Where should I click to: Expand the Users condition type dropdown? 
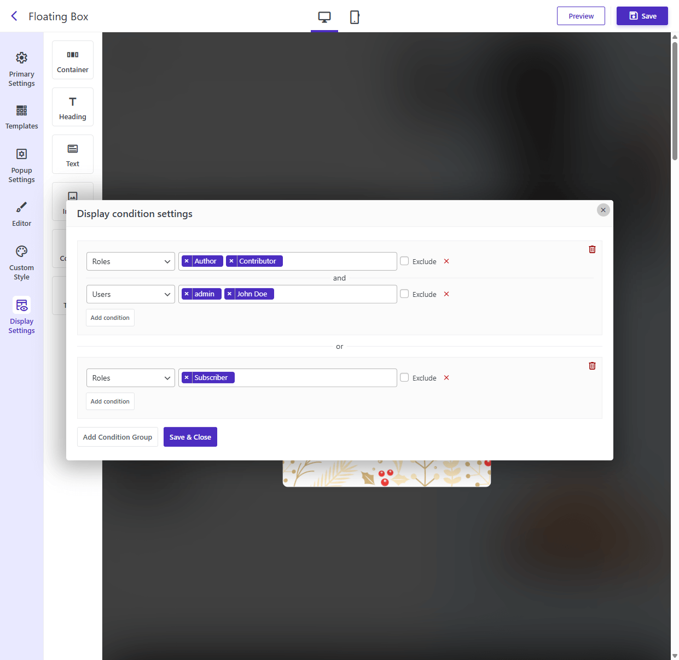coord(131,294)
